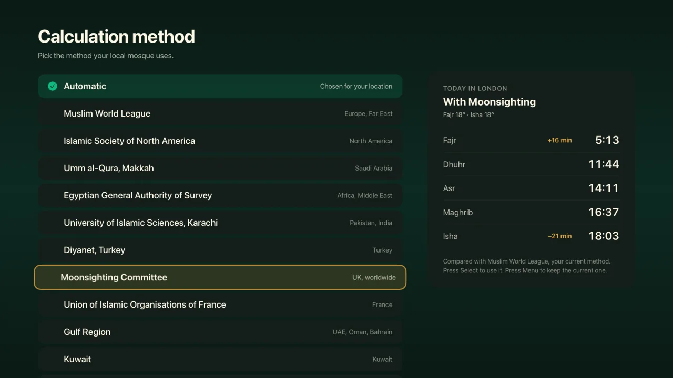Pick the Umm al-Qura, Makkah method
Screen dimensions: 673x378
pos(220,168)
